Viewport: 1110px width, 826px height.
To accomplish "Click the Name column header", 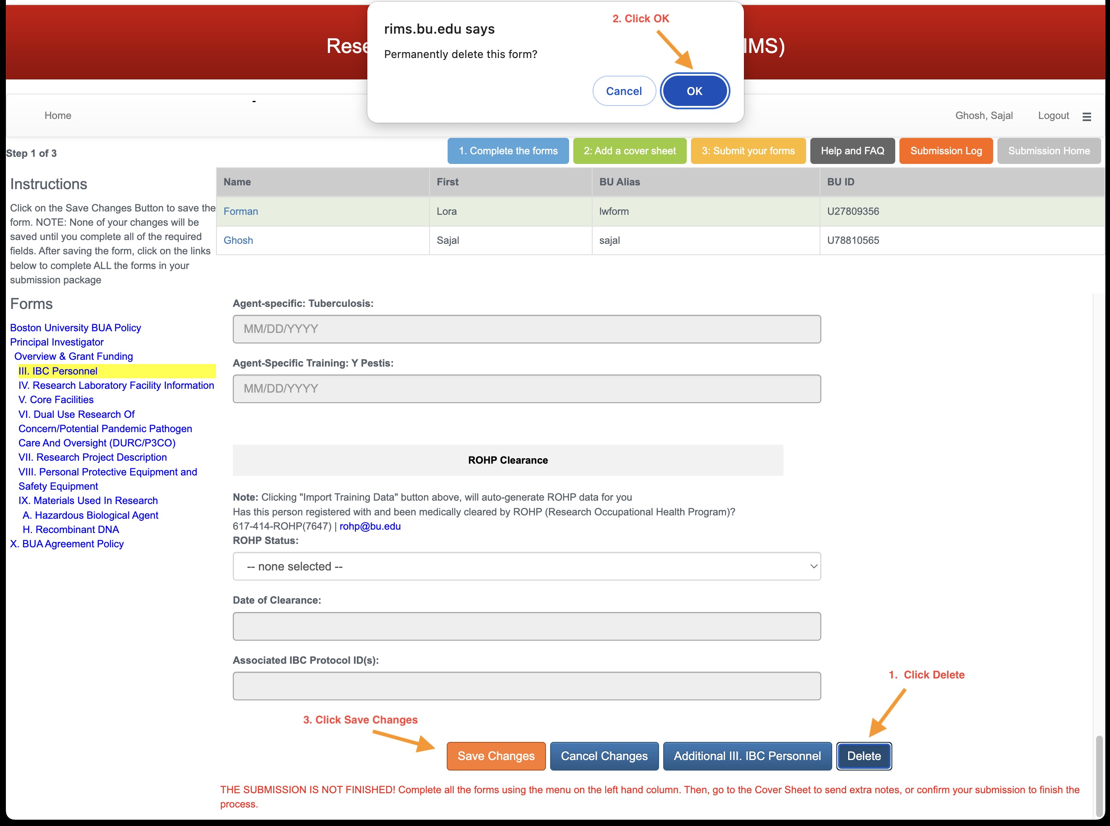I will pyautogui.click(x=322, y=182).
